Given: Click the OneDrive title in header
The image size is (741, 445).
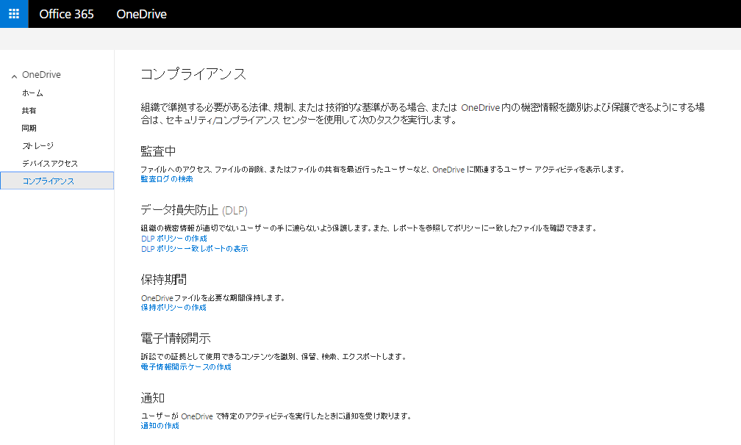Looking at the screenshot, I should tap(141, 14).
